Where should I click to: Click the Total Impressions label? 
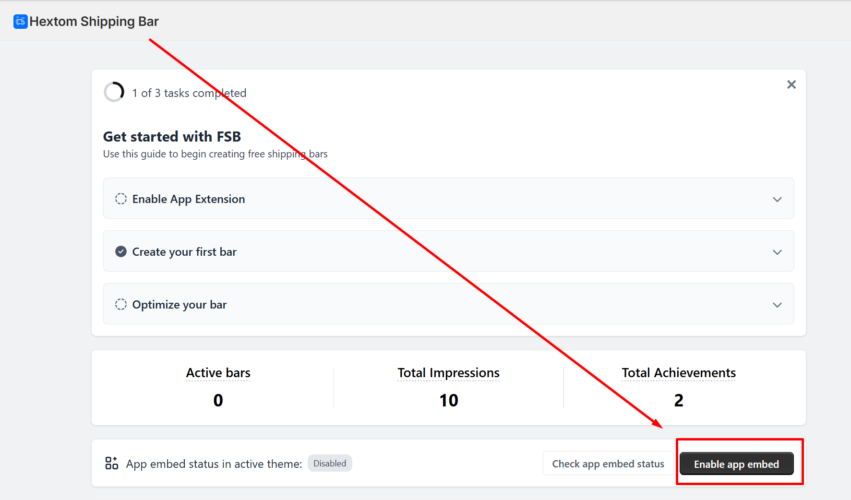[x=448, y=373]
